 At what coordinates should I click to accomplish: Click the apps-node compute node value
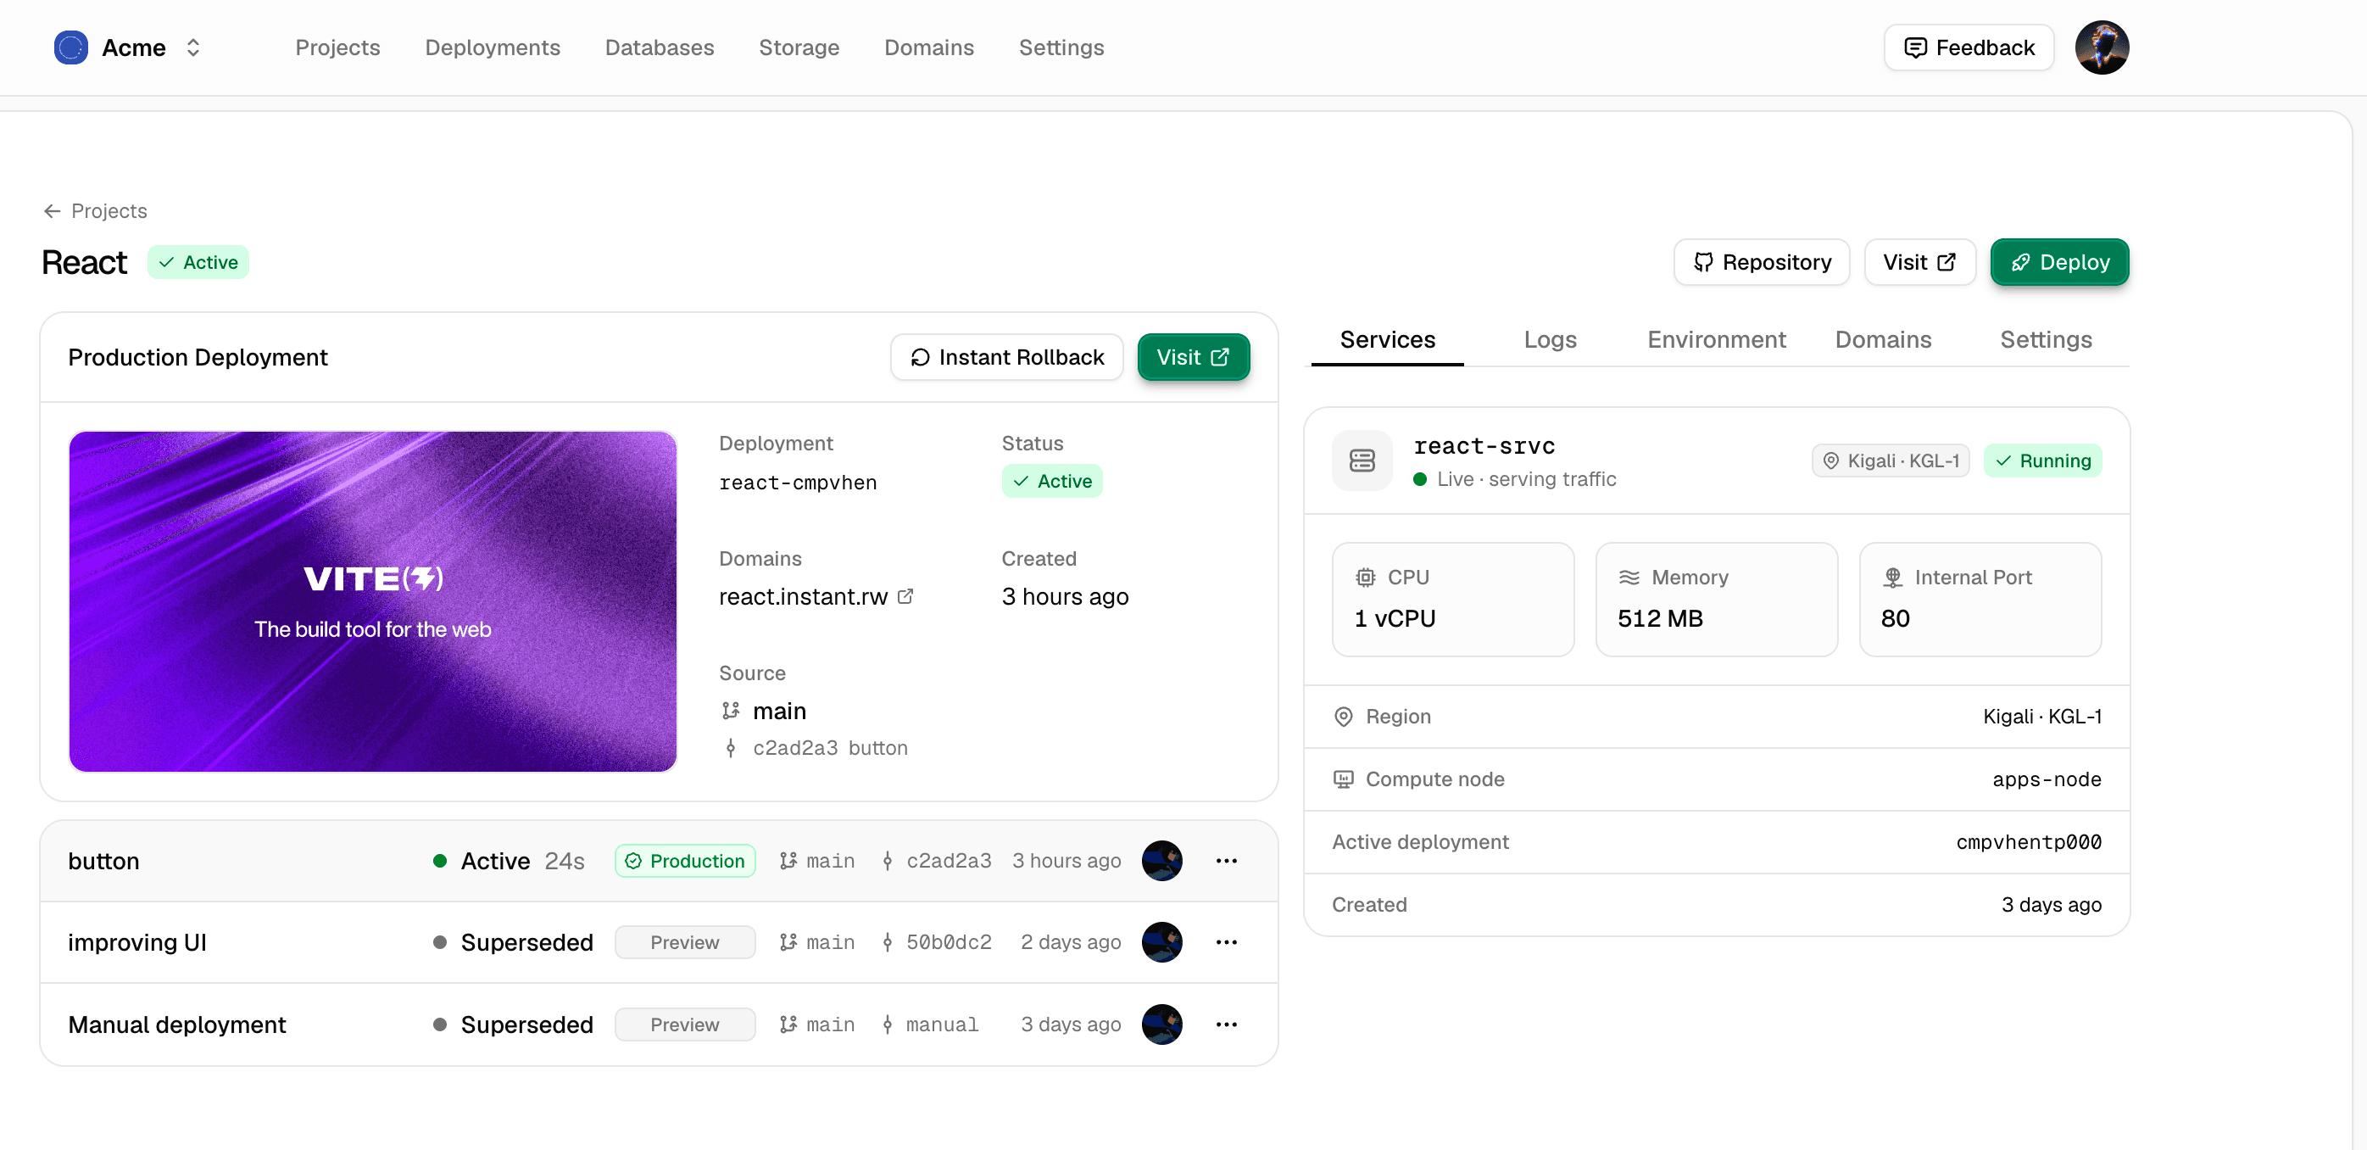[x=2047, y=779]
